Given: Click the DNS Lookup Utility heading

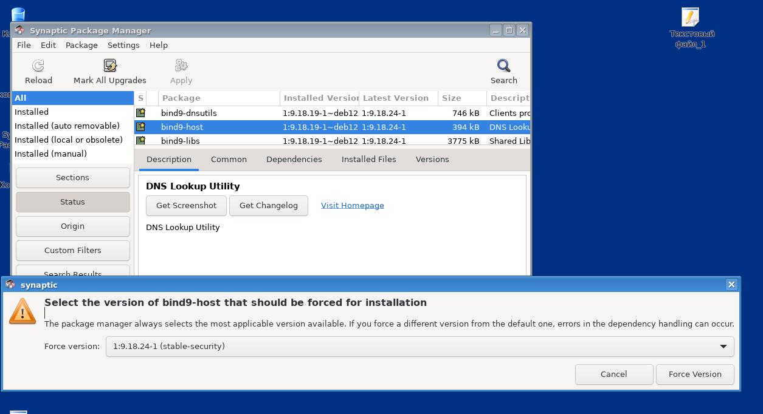Looking at the screenshot, I should click(x=193, y=186).
